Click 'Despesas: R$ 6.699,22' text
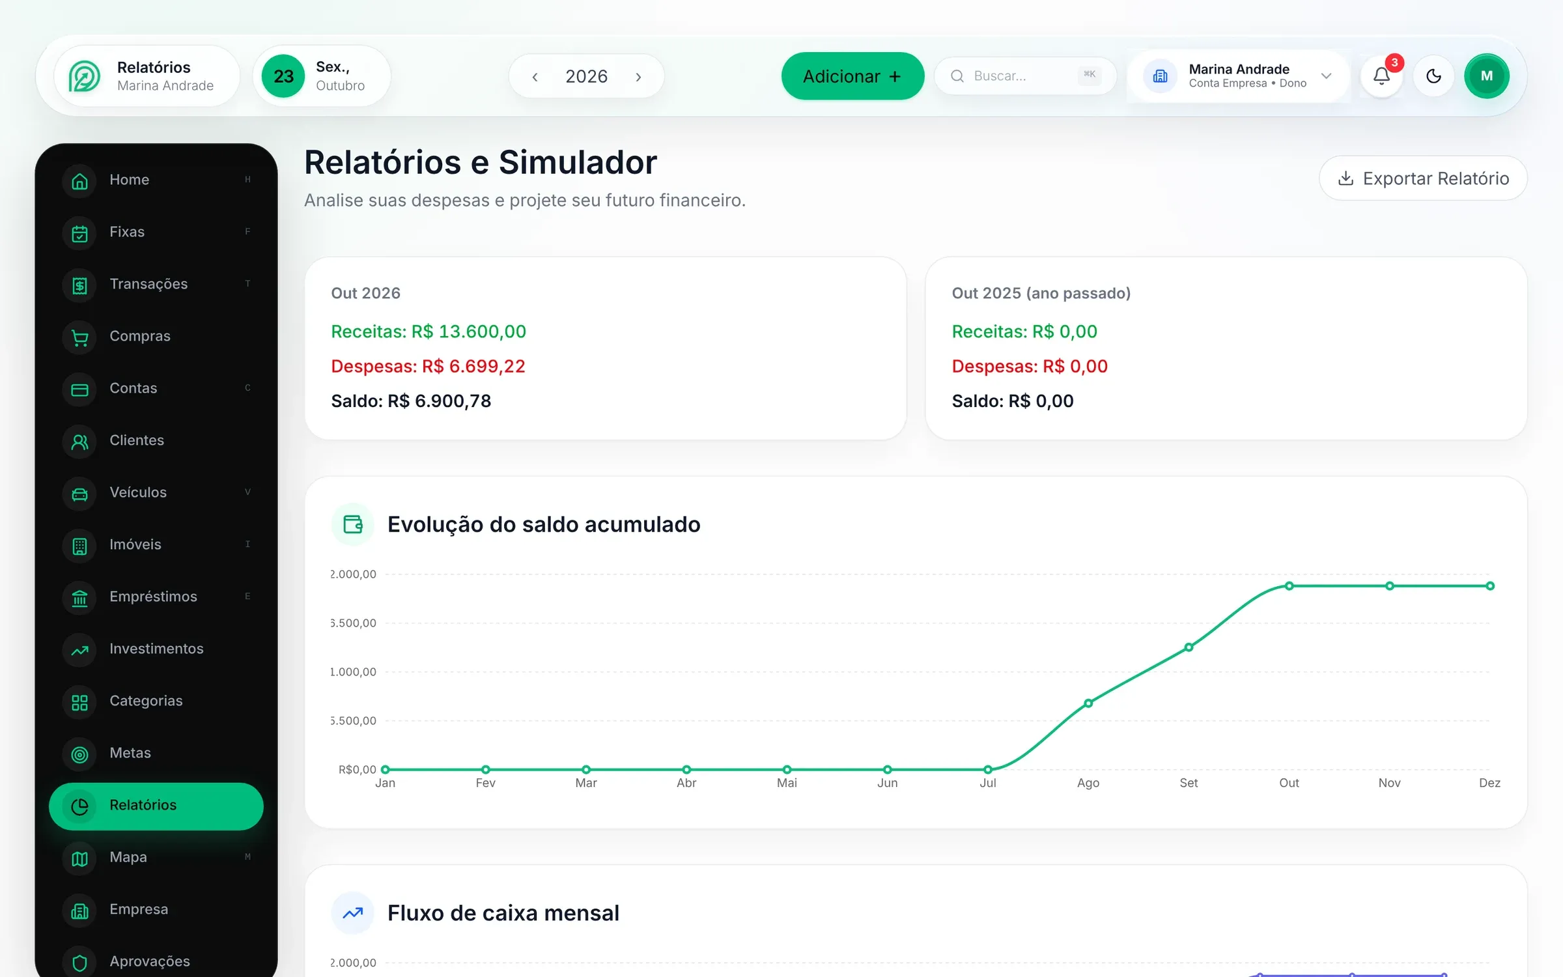This screenshot has height=977, width=1563. (x=428, y=366)
